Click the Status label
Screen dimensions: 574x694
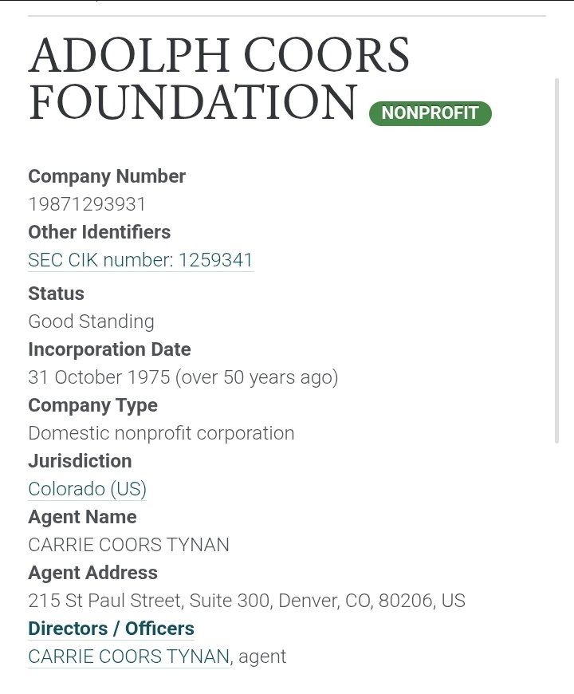(x=56, y=294)
